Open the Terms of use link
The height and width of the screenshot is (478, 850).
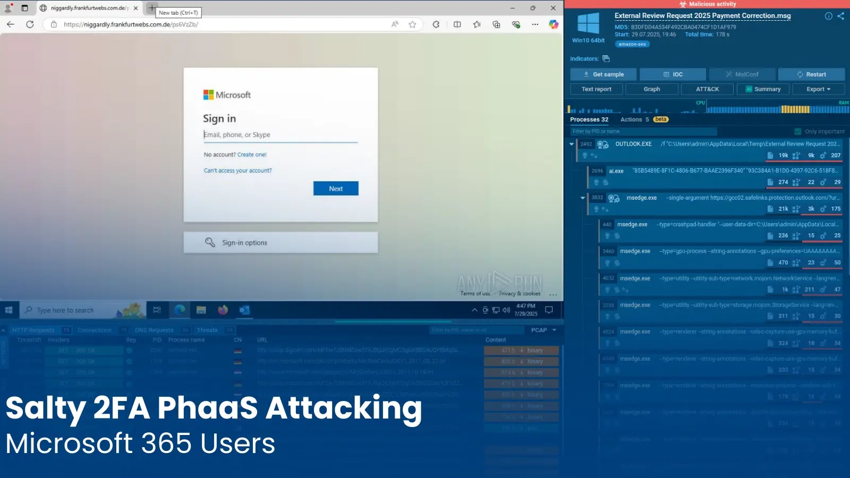475,294
